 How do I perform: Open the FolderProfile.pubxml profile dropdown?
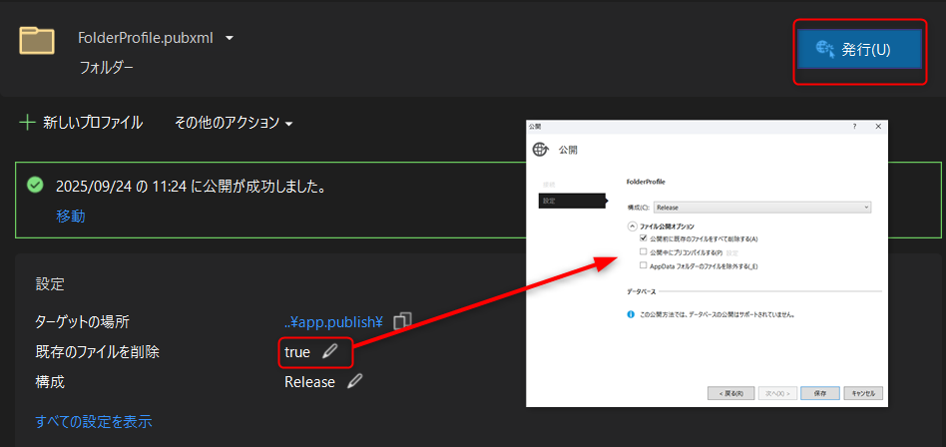[x=230, y=39]
